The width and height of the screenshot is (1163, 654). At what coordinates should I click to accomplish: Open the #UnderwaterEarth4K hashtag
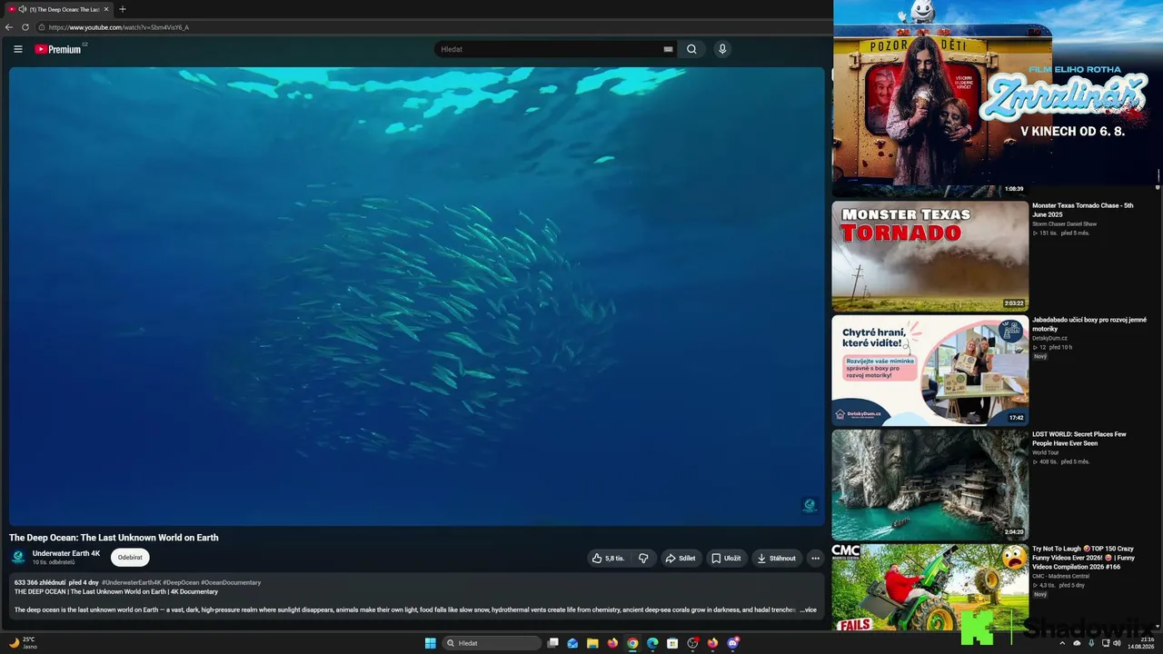[x=131, y=582]
